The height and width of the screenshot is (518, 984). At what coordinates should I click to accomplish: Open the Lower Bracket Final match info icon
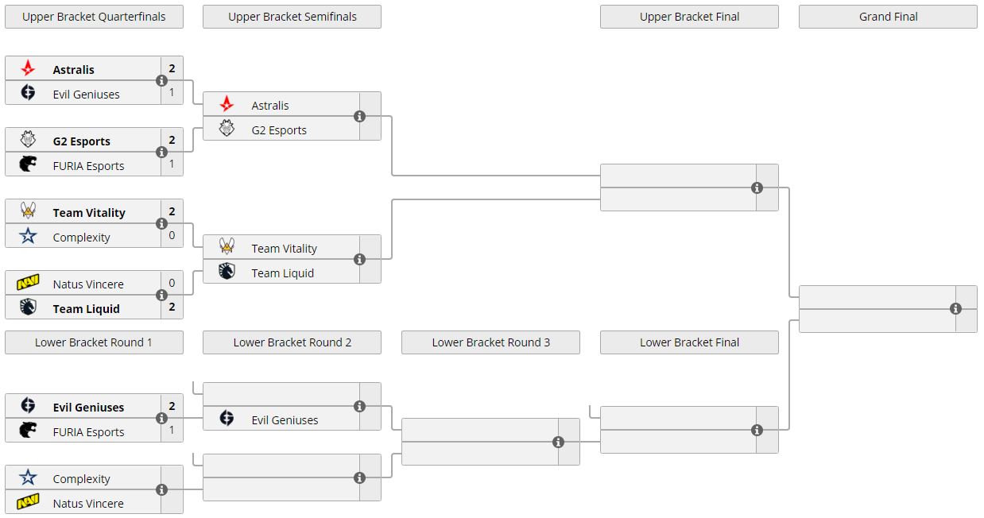[x=757, y=431]
